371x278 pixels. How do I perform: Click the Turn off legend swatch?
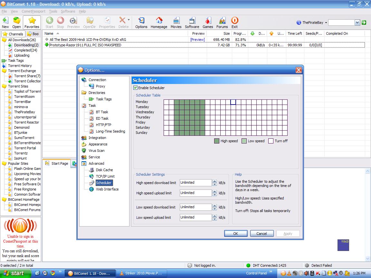tap(271, 141)
